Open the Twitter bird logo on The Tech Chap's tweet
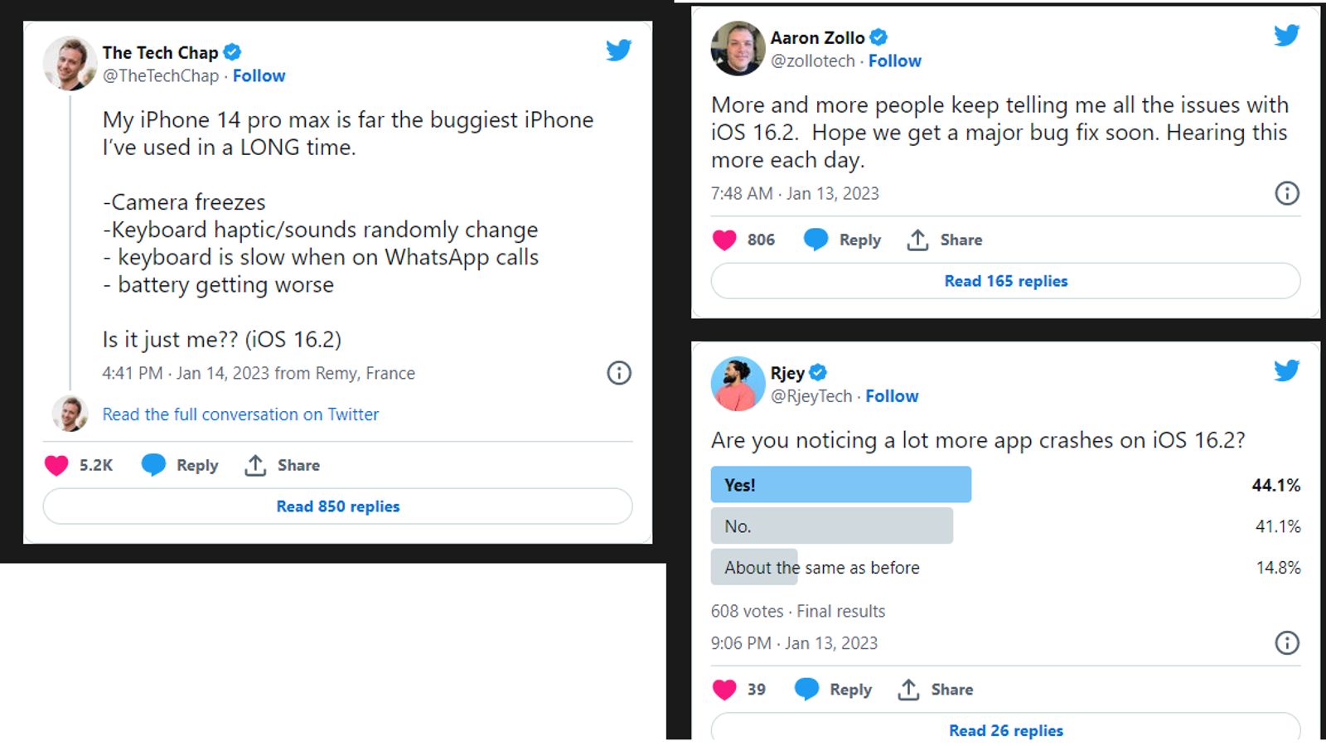 (618, 51)
